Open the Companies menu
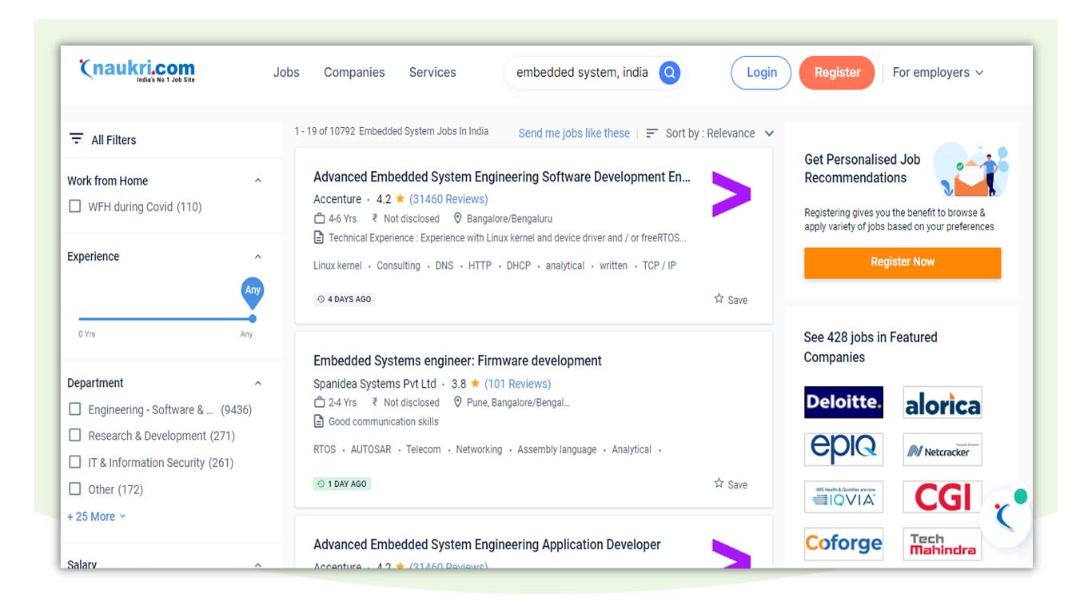Screen dimensions: 1092x614 click(354, 72)
